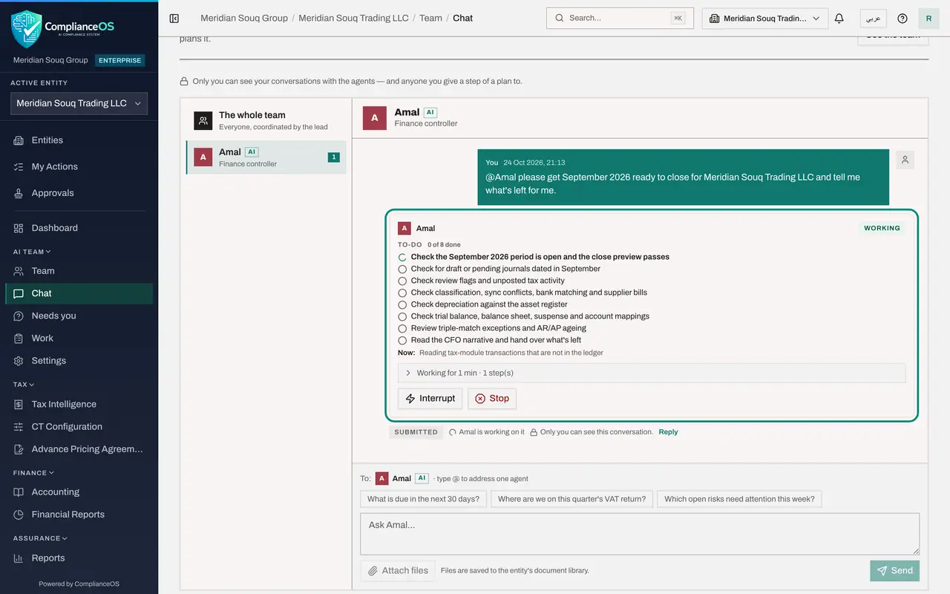
Task: Click the Ask Amal message field
Action: coord(640,534)
